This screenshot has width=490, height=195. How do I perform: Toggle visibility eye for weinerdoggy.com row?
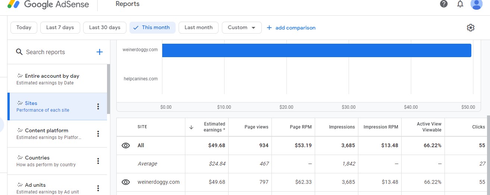(x=126, y=182)
